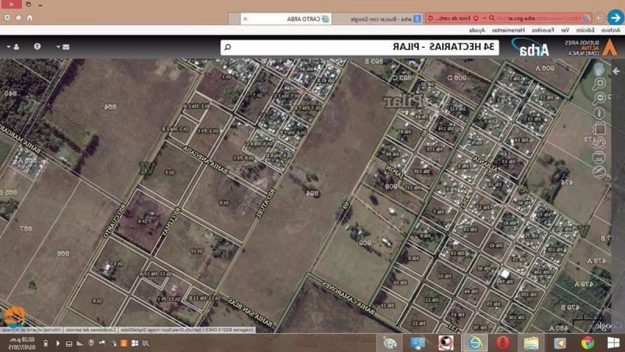Collapse the map tools panel with the arrow
625x352 pixels.
(x=616, y=71)
